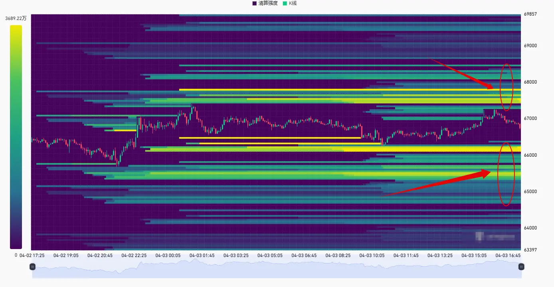Click the 04-03 13:25 time axis label
The image size is (554, 287).
tap(440, 255)
